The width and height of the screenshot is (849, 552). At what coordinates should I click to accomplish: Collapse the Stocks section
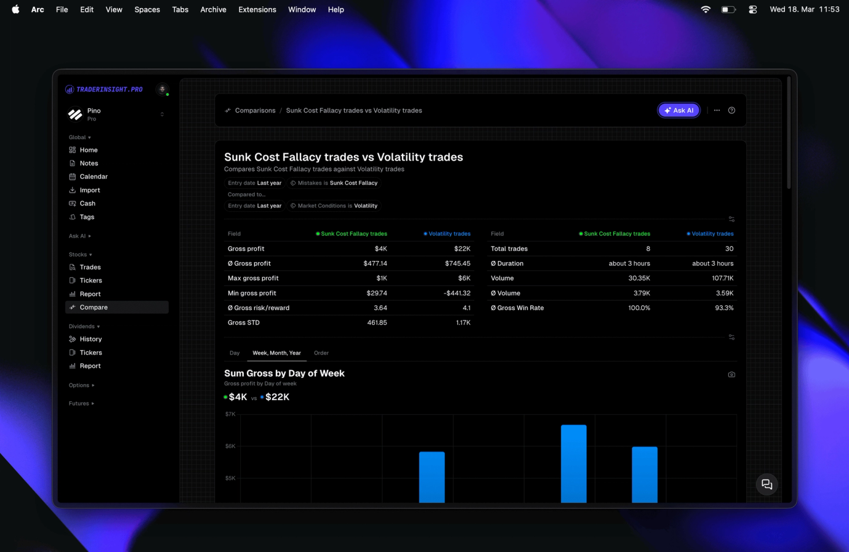(x=80, y=255)
